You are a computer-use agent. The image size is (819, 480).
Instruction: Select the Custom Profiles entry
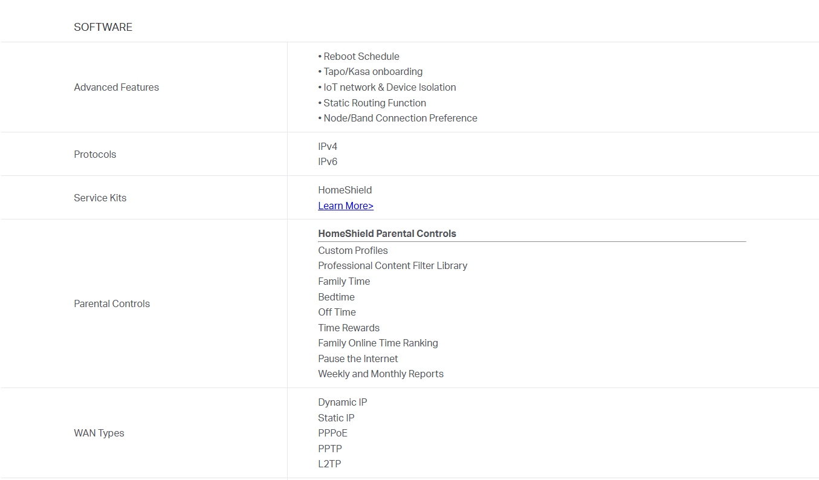(353, 250)
